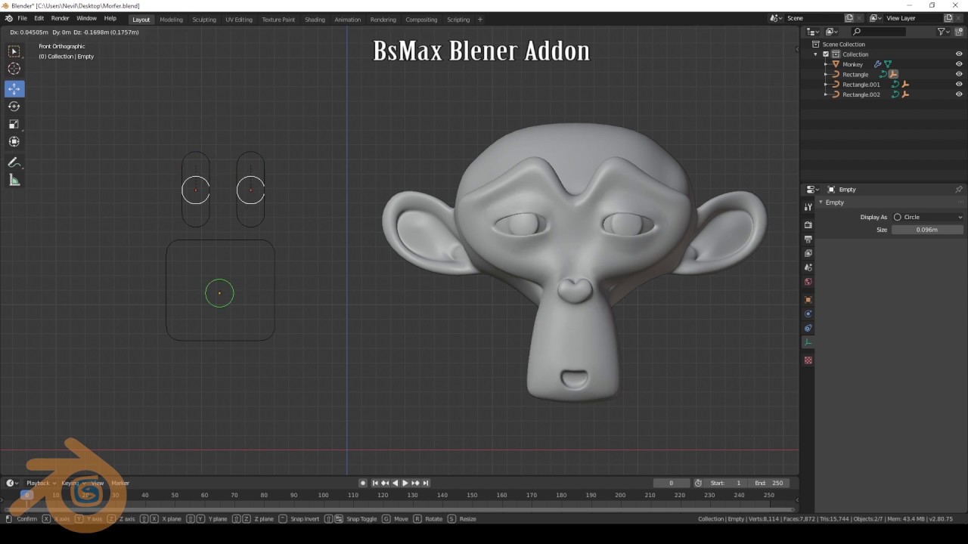Activate the Rotate tool
This screenshot has width=968, height=544.
(14, 107)
